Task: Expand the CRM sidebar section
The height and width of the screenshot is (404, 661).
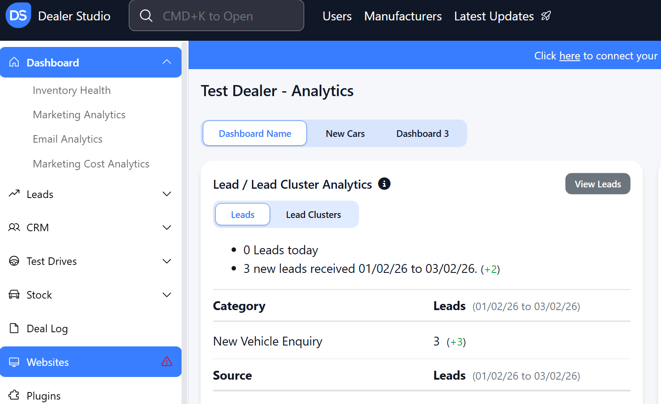Action: point(167,228)
